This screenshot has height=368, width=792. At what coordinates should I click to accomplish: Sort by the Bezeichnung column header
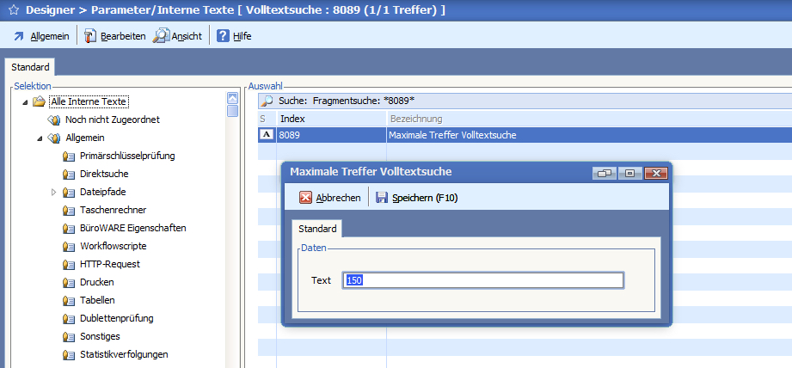416,118
